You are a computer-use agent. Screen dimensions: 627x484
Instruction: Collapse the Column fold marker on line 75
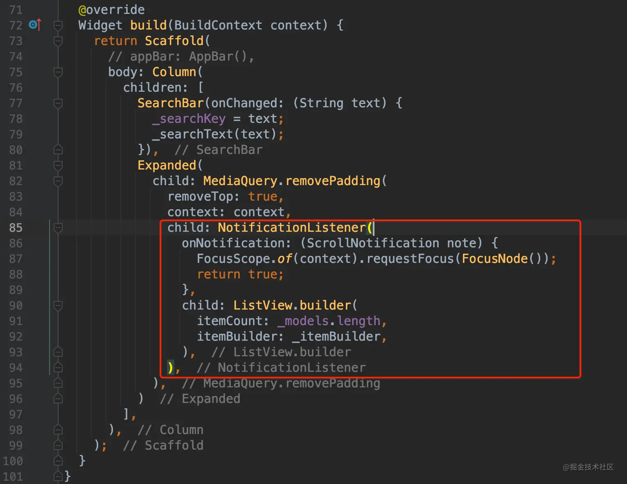58,72
